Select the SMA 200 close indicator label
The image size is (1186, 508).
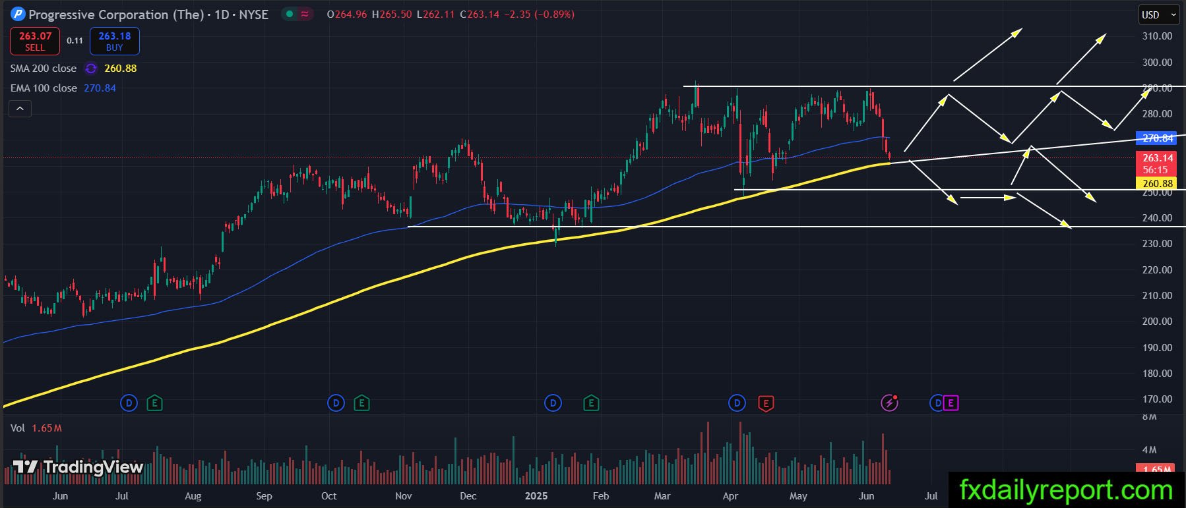point(44,69)
